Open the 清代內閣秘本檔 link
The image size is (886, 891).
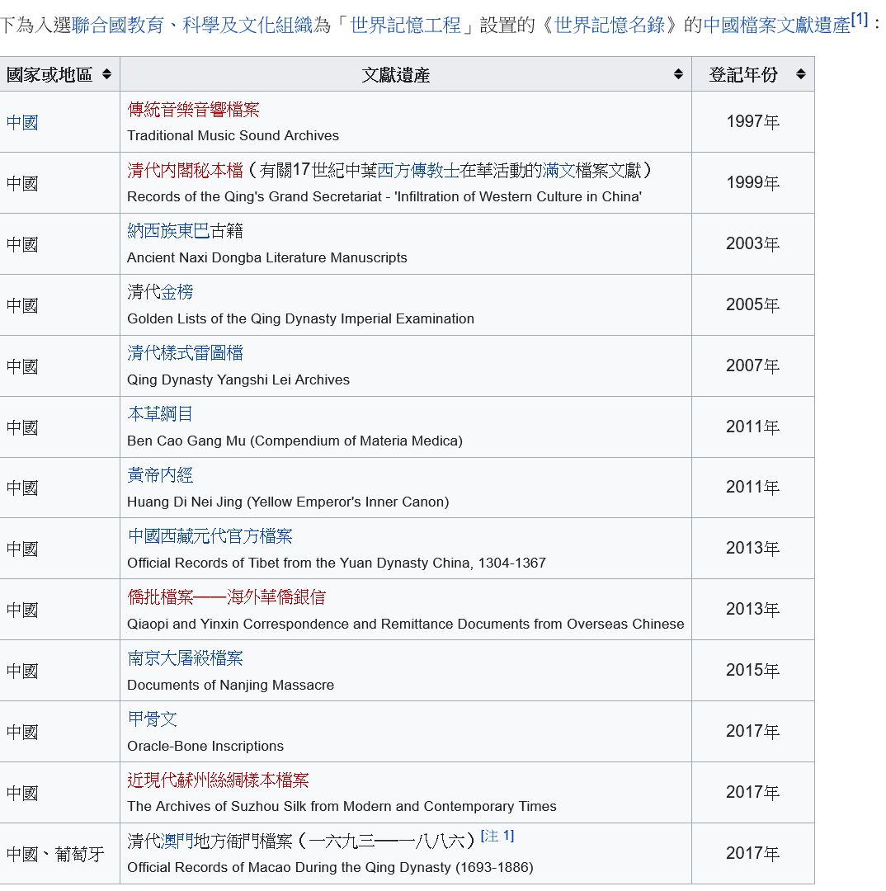point(185,170)
